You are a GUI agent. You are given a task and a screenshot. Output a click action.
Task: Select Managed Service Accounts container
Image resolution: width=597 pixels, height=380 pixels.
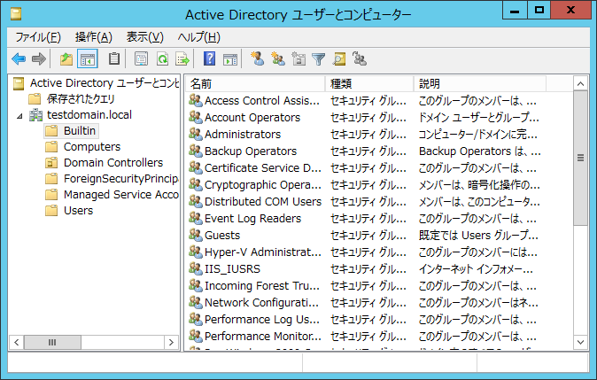pyautogui.click(x=121, y=195)
